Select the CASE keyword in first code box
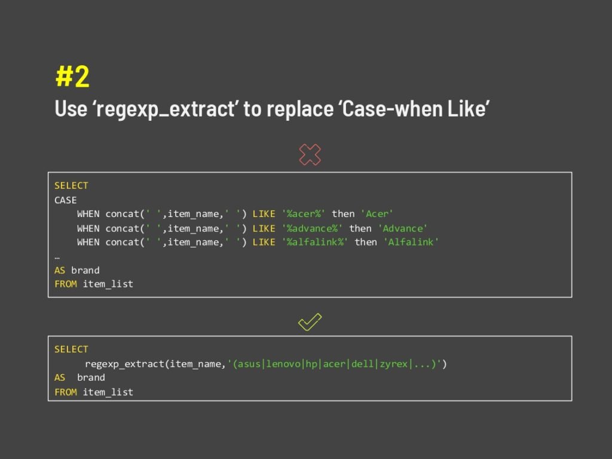Image resolution: width=612 pixels, height=459 pixels. click(x=66, y=200)
